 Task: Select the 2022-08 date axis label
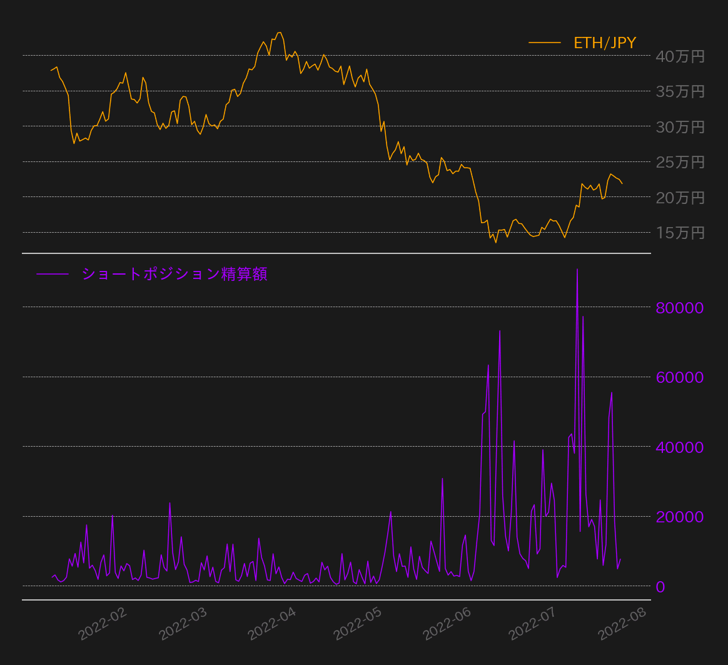[x=622, y=623]
